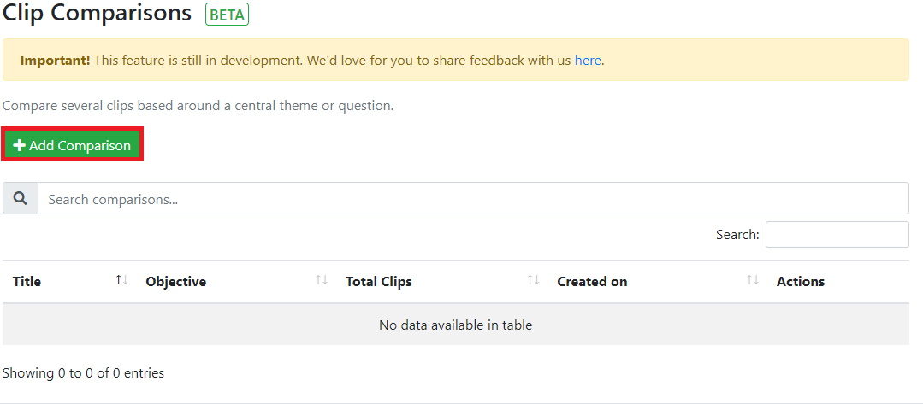923x404 pixels.
Task: Select the Objective column header label
Action: click(x=176, y=282)
